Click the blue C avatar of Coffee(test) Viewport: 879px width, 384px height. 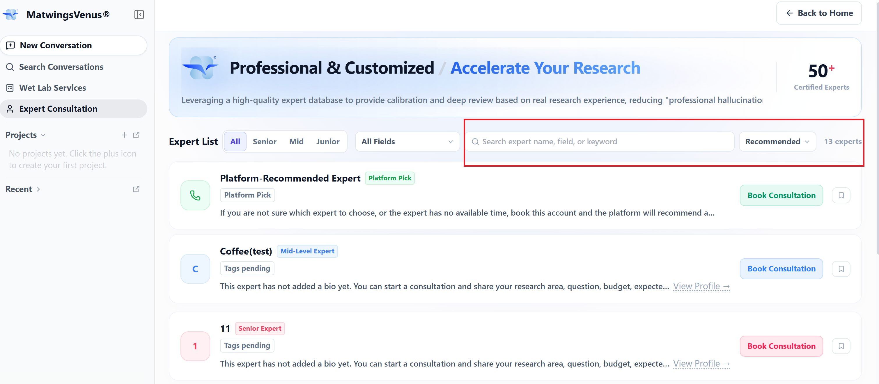pyautogui.click(x=195, y=269)
